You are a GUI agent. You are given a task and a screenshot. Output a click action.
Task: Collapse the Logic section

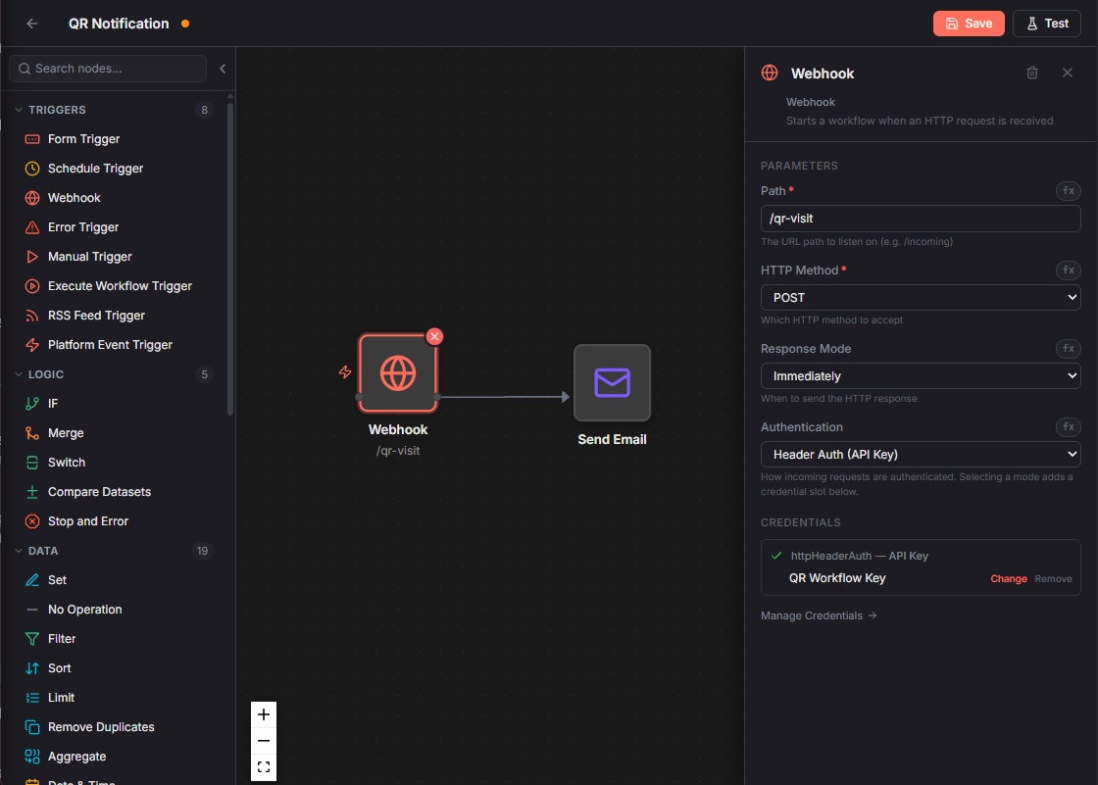coord(19,374)
